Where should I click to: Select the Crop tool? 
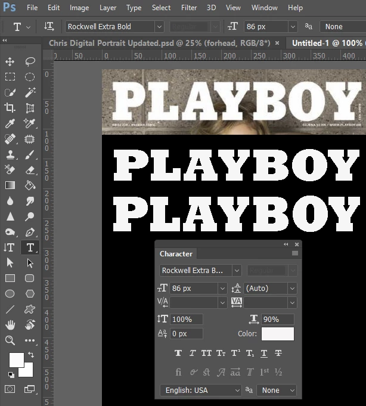(10, 108)
